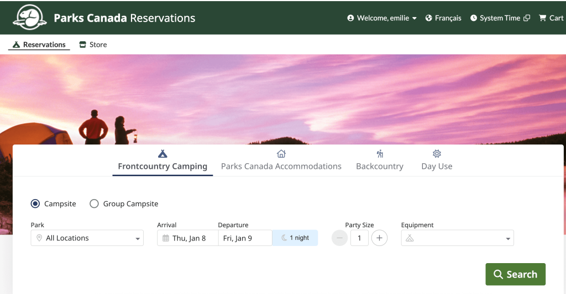The width and height of the screenshot is (566, 294).
Task: Open Departure date Fri, Jan 9
Action: coord(245,238)
